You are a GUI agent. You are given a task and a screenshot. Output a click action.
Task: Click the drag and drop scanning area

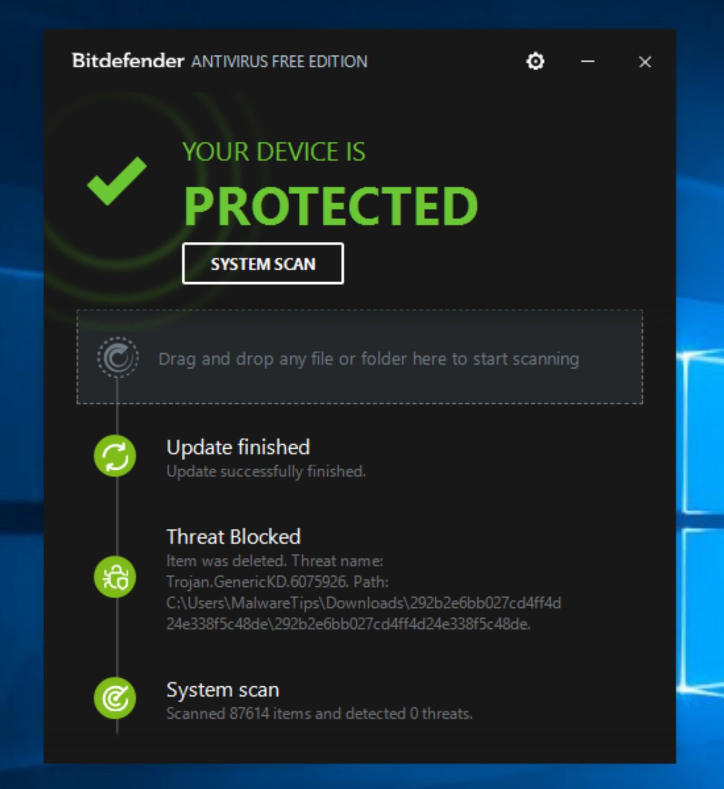coord(360,357)
